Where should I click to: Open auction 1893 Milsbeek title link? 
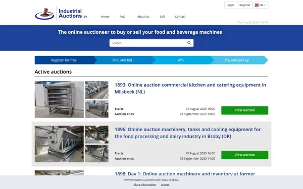(x=190, y=88)
